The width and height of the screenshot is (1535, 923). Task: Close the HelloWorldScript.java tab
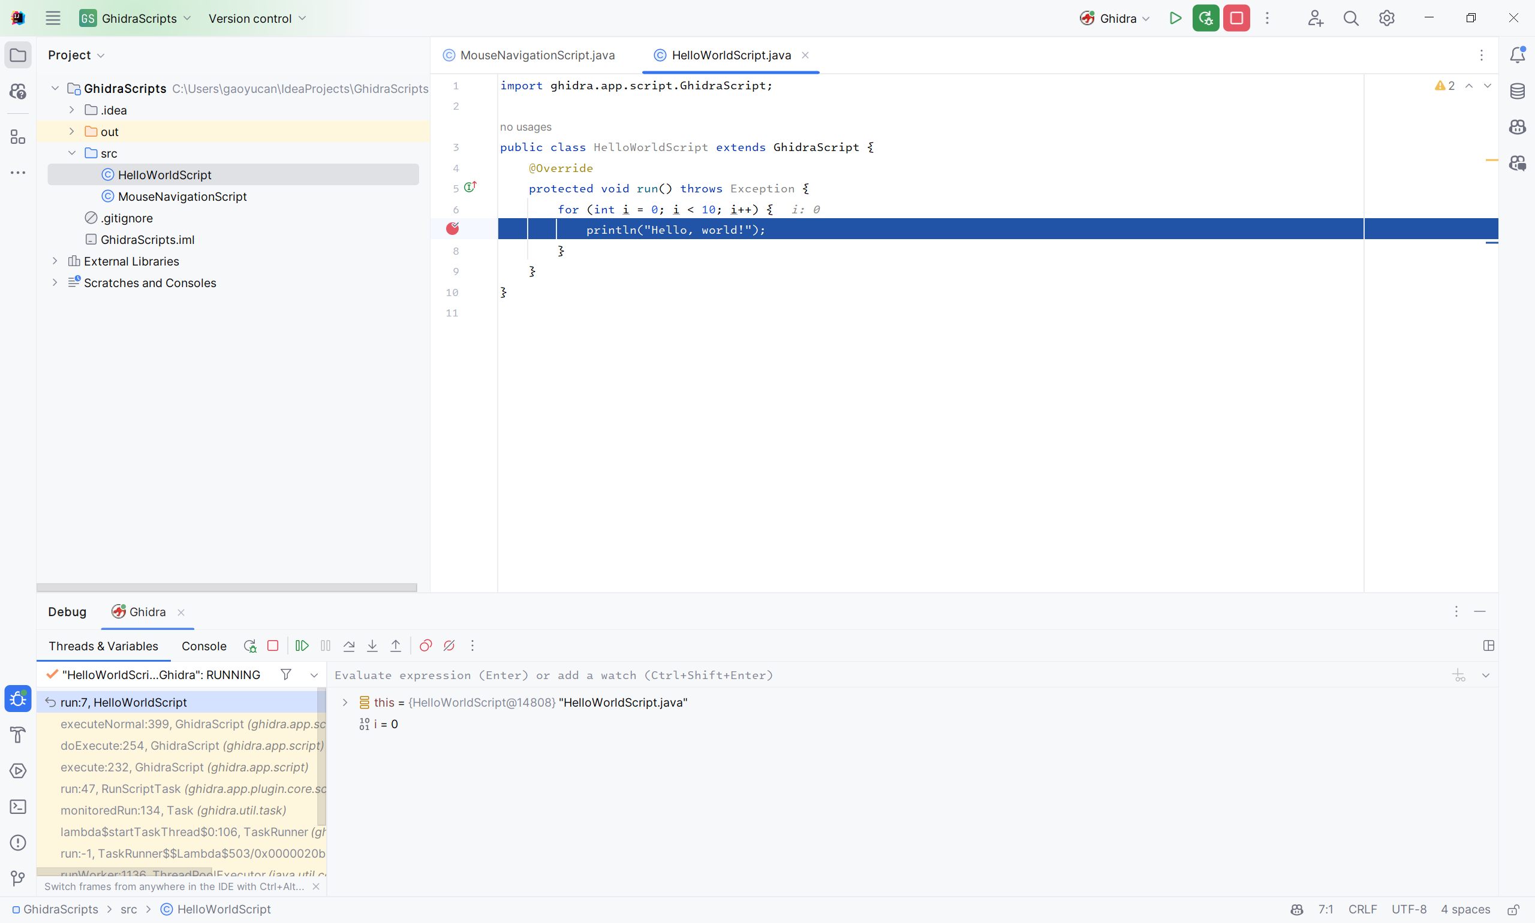(x=805, y=55)
